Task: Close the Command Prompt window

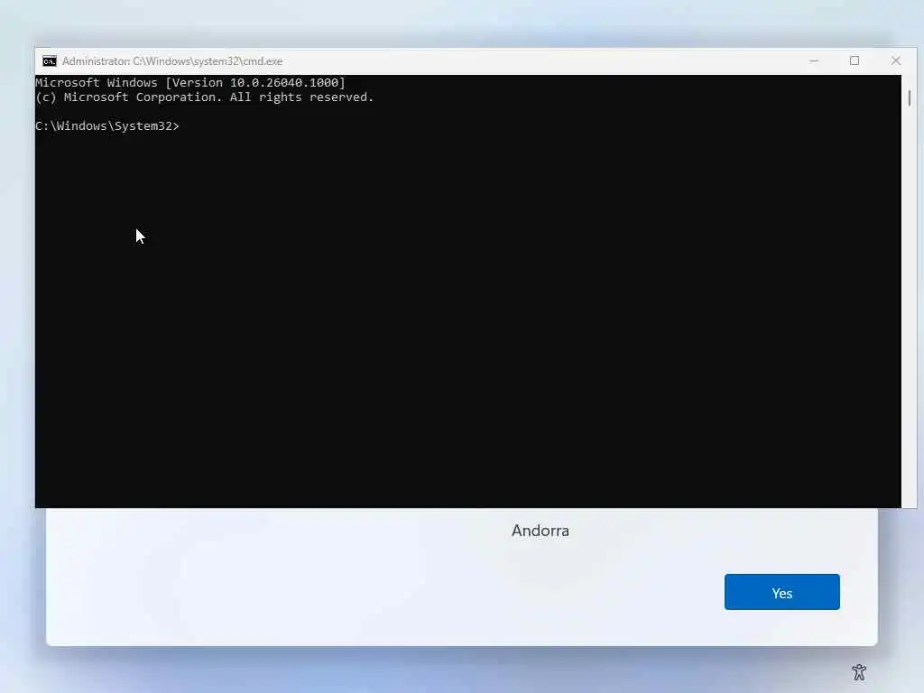Action: pyautogui.click(x=896, y=60)
